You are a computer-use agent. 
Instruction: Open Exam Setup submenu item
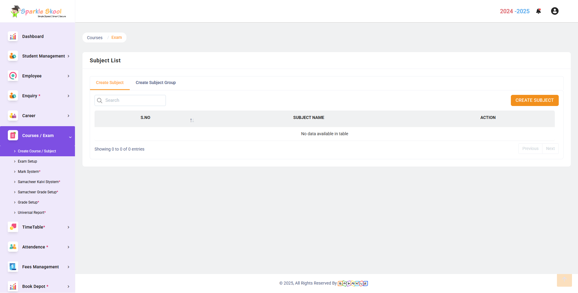coord(27,161)
